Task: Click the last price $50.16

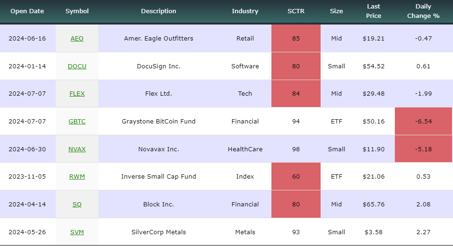Action: tap(374, 121)
